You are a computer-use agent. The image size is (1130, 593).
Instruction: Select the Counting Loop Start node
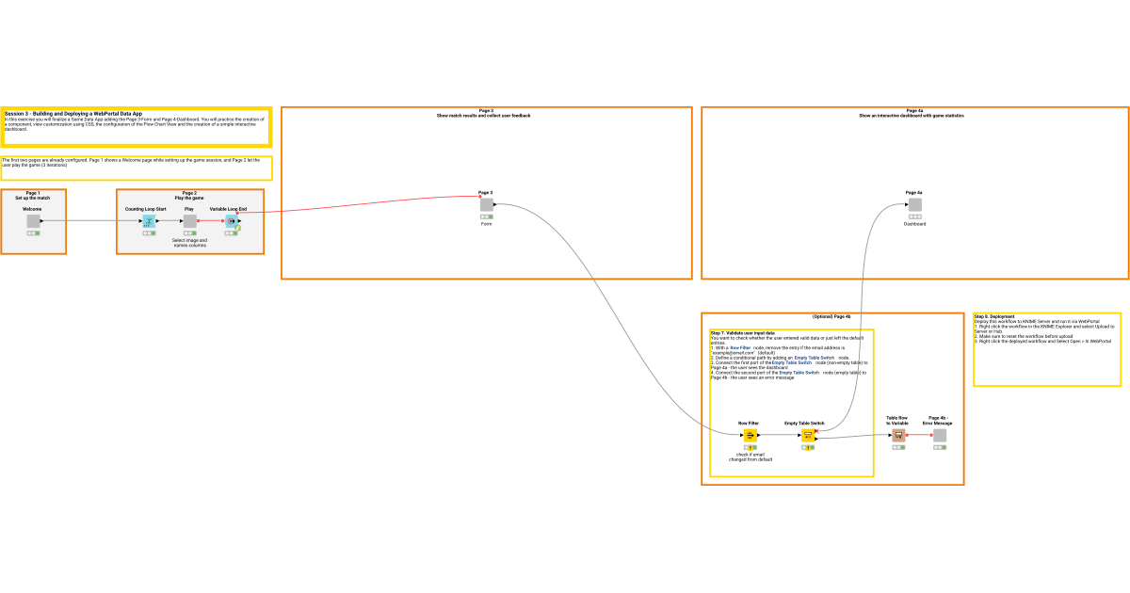(149, 221)
